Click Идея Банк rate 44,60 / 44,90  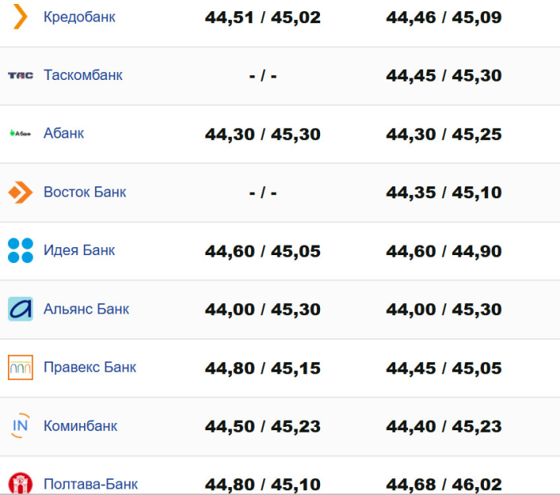(x=444, y=251)
